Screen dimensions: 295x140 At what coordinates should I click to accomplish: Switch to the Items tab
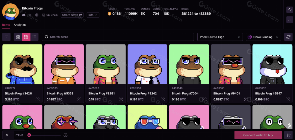pyautogui.click(x=6, y=25)
